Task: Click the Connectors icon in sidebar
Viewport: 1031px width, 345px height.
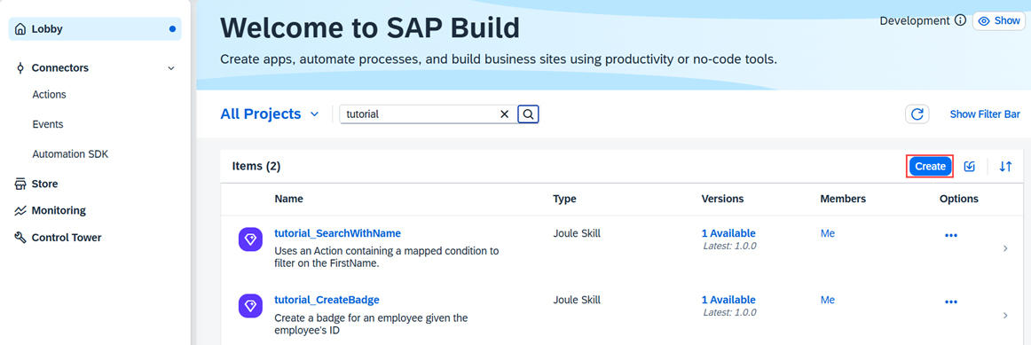Action: pyautogui.click(x=20, y=67)
